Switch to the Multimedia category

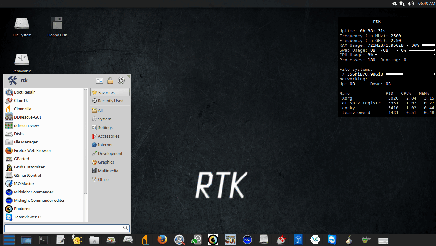(110, 171)
